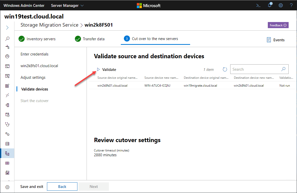Open the stethoscope diagnostics sidebar icon

point(7,124)
